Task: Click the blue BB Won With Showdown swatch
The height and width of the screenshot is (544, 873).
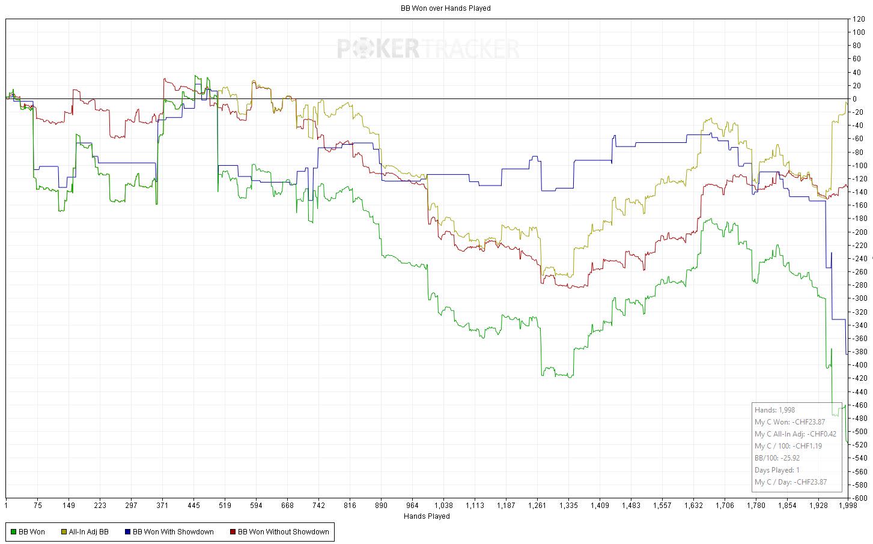Action: 127,532
